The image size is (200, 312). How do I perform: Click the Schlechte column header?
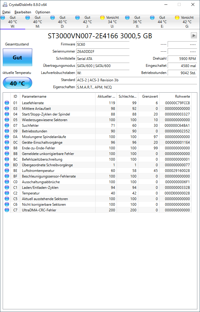(x=127, y=96)
